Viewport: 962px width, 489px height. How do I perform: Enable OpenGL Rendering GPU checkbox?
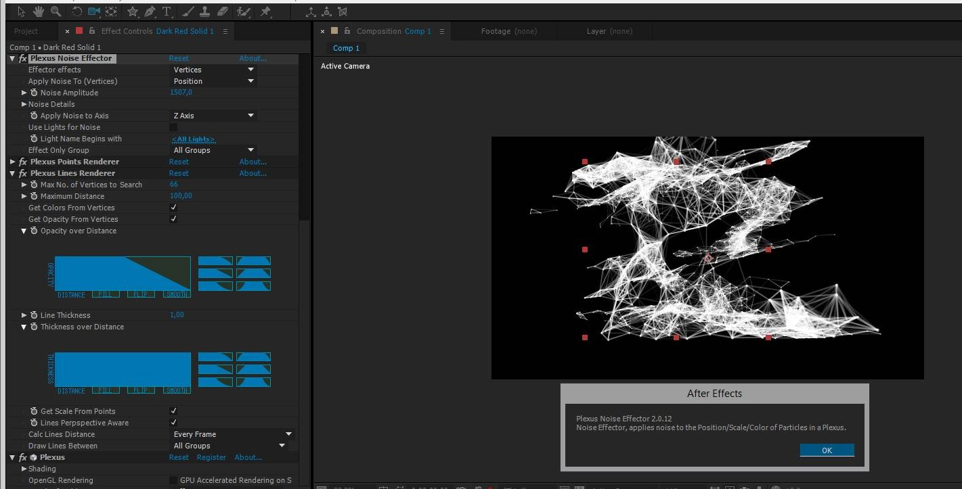173,480
